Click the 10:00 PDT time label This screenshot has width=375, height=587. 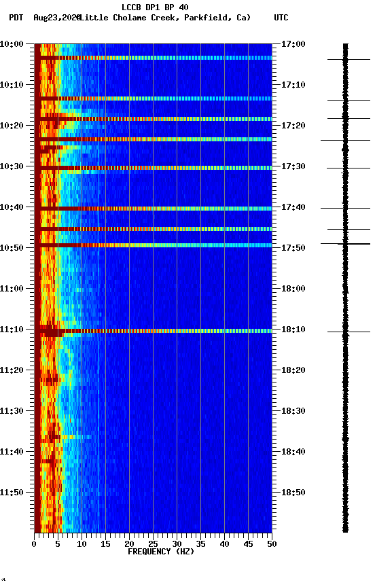tap(12, 44)
